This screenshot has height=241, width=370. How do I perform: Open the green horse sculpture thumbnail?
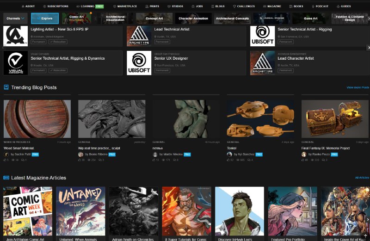pos(186,119)
